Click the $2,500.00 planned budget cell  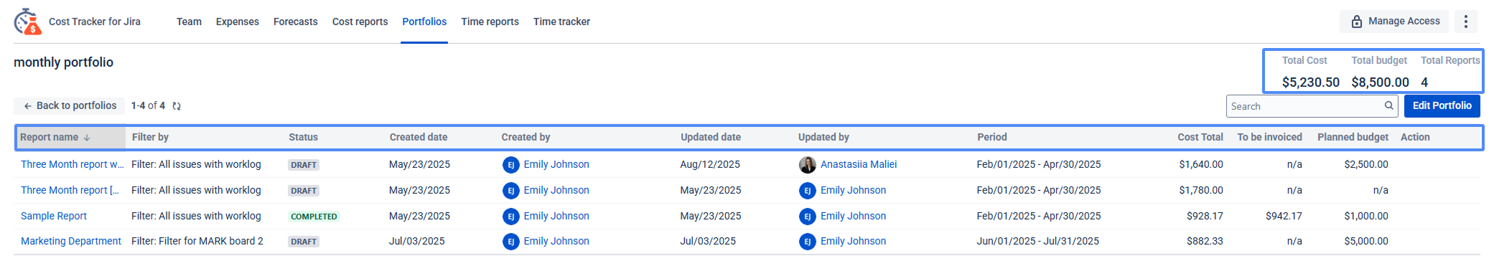tap(1366, 165)
